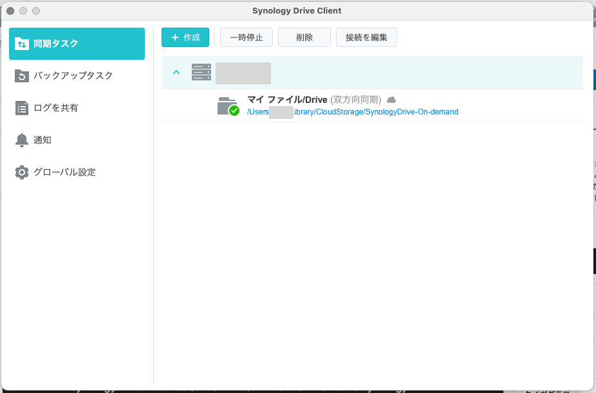Show the 通知 section
The height and width of the screenshot is (393, 596).
(42, 140)
